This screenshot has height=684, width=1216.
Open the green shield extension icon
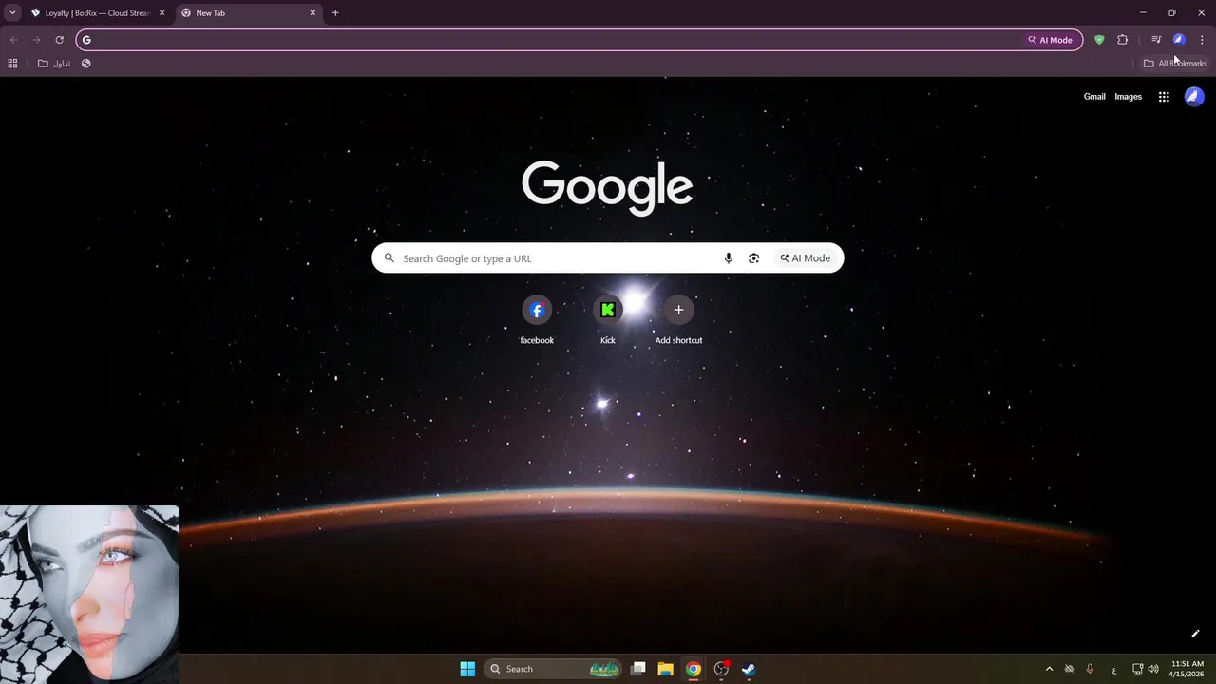pyautogui.click(x=1099, y=40)
